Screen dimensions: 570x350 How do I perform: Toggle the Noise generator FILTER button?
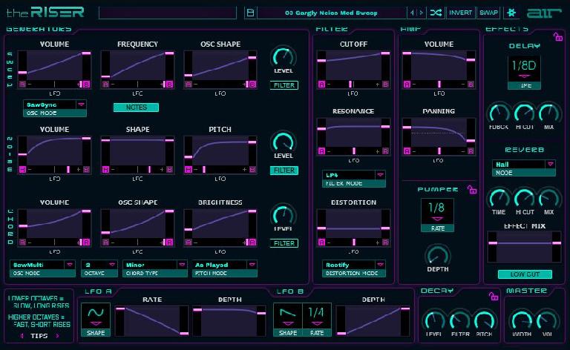click(x=284, y=171)
